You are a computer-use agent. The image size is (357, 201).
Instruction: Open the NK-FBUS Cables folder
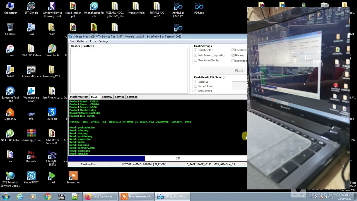pyautogui.click(x=31, y=51)
